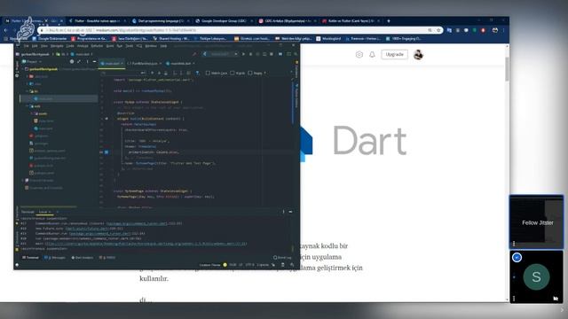Image resolution: width=568 pixels, height=319 pixels.
Task: Open the Help menu in the IDE
Action: coord(163,46)
